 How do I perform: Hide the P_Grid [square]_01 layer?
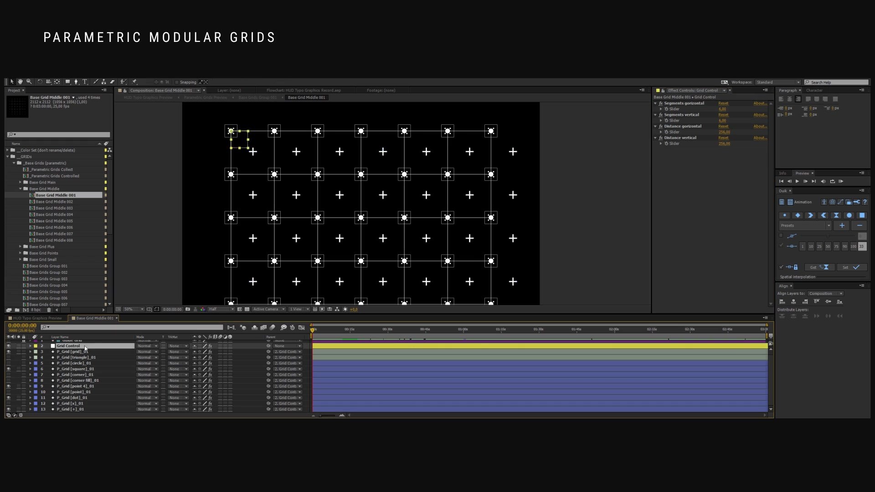[x=8, y=369]
